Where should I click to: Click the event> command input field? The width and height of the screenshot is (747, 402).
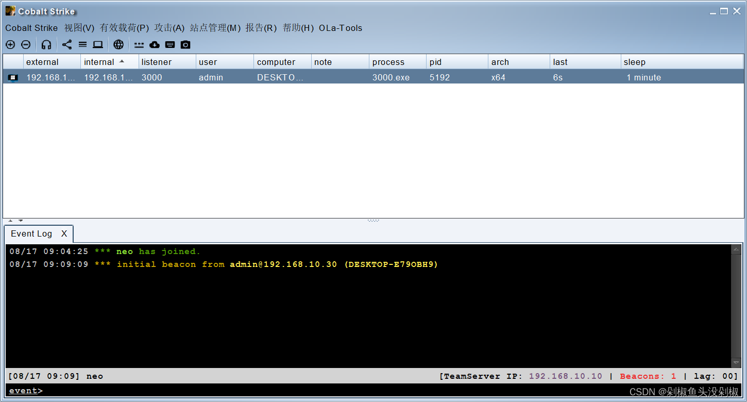[x=372, y=391]
